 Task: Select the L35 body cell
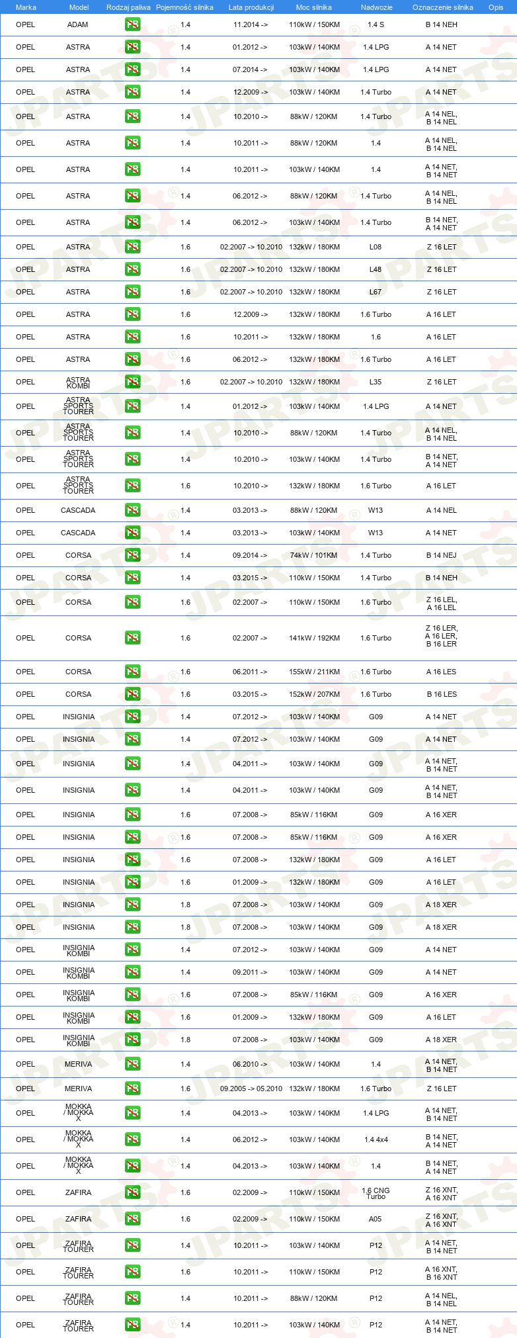pyautogui.click(x=376, y=382)
